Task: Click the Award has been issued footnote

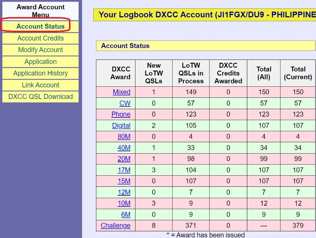Action: 205,235
